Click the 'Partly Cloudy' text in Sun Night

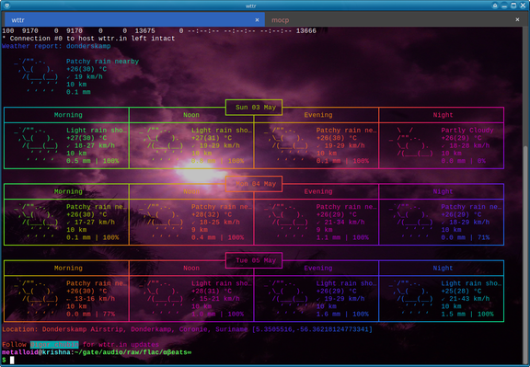click(x=467, y=130)
